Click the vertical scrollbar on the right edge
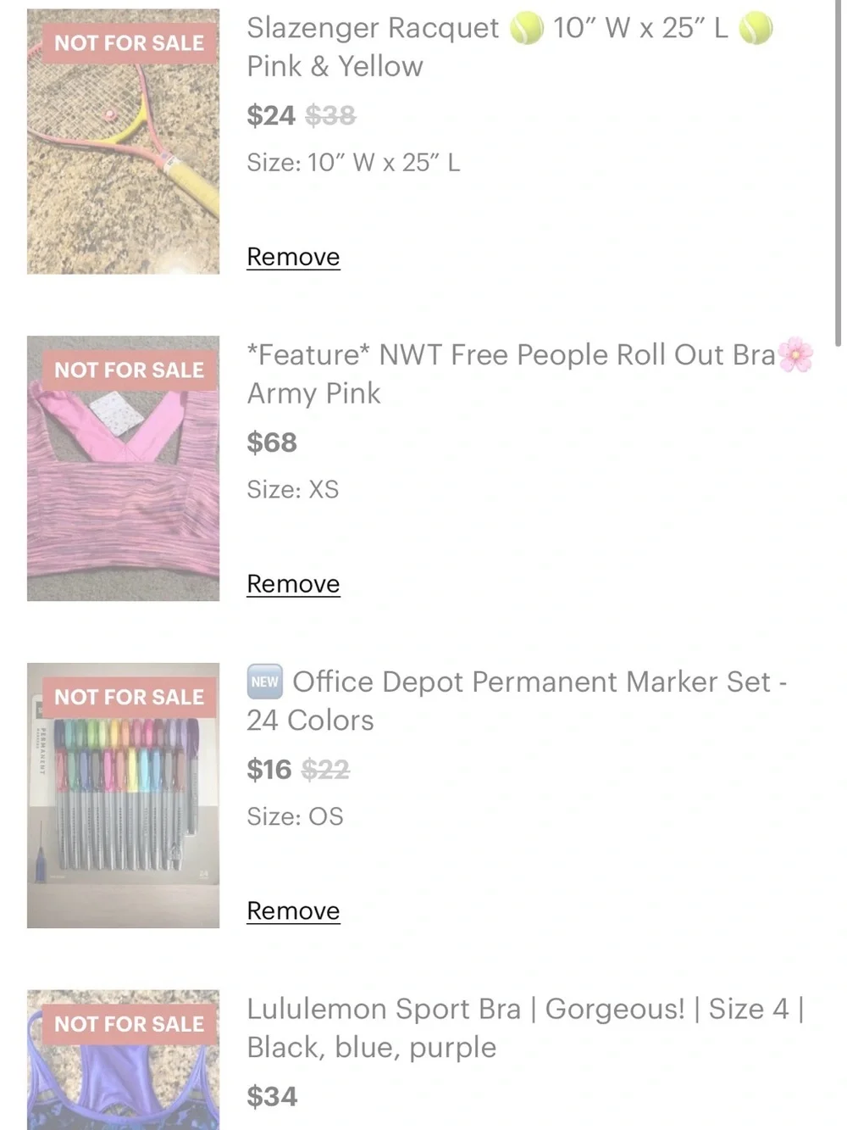Screen dimensions: 847x1130 838,174
